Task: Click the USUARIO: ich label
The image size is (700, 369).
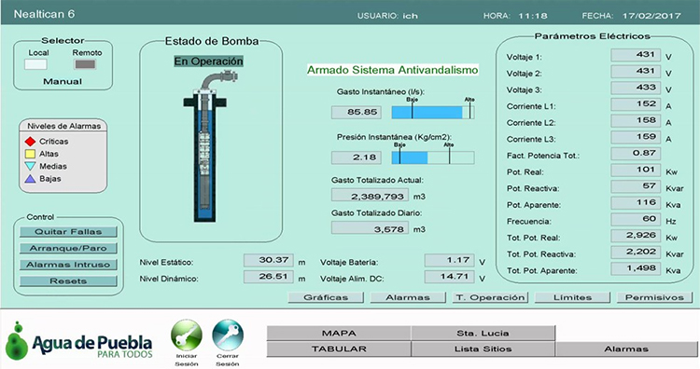Action: [x=387, y=16]
